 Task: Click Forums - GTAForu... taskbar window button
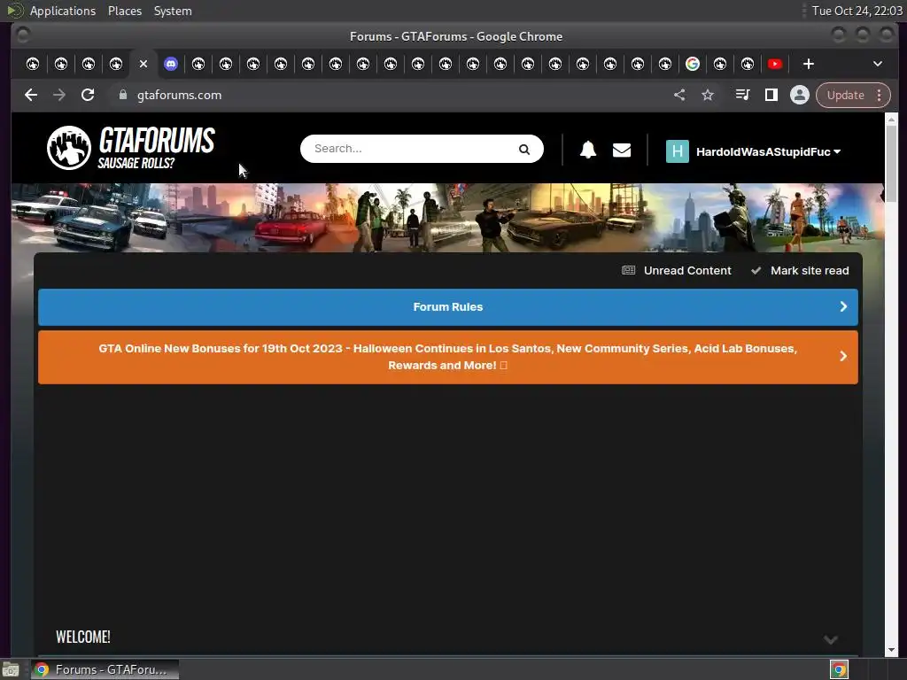(x=105, y=669)
